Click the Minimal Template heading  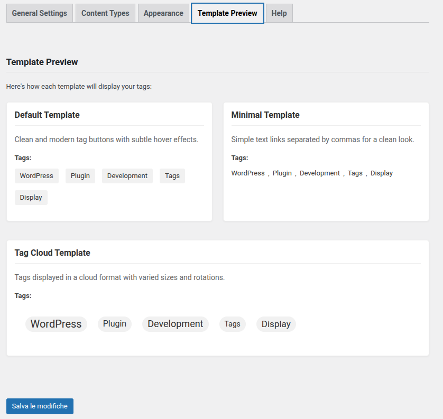coord(265,115)
